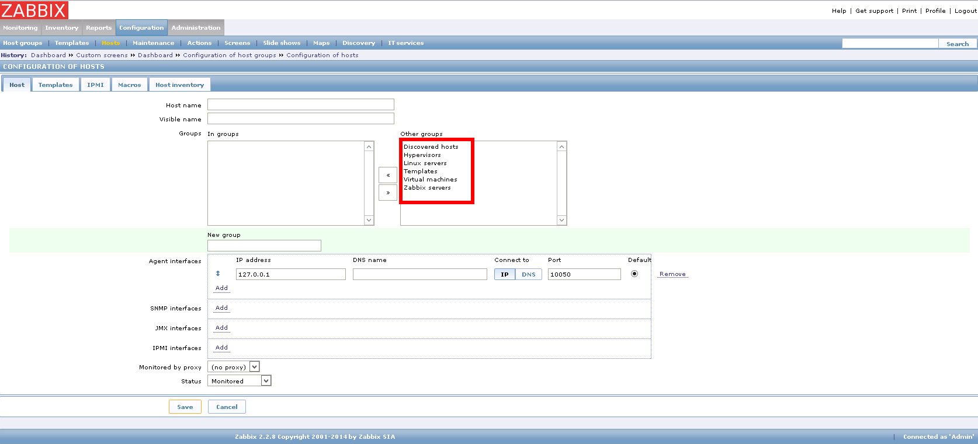This screenshot has height=444, width=978.
Task: Open the Inventory menu
Action: coord(61,28)
